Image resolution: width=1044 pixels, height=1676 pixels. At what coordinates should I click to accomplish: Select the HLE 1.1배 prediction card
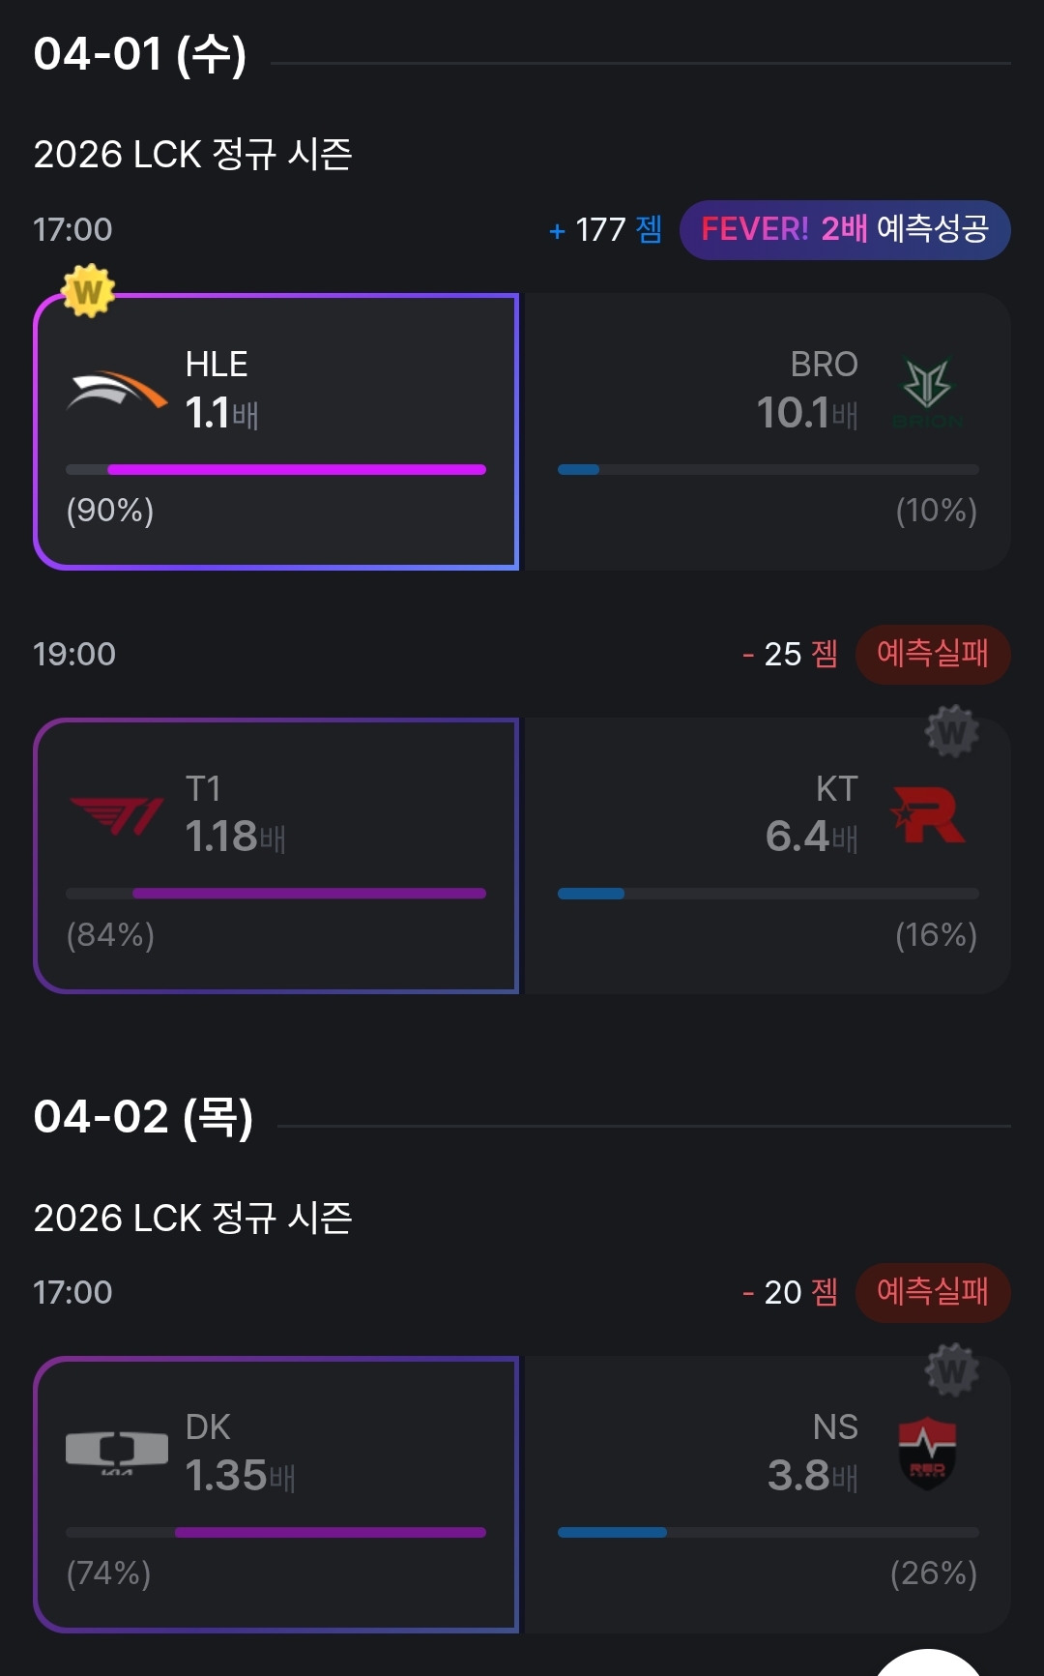point(276,431)
